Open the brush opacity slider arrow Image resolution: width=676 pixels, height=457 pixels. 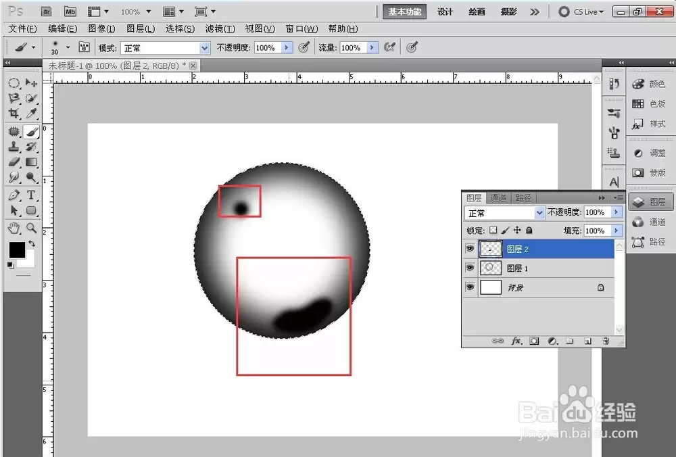[287, 47]
